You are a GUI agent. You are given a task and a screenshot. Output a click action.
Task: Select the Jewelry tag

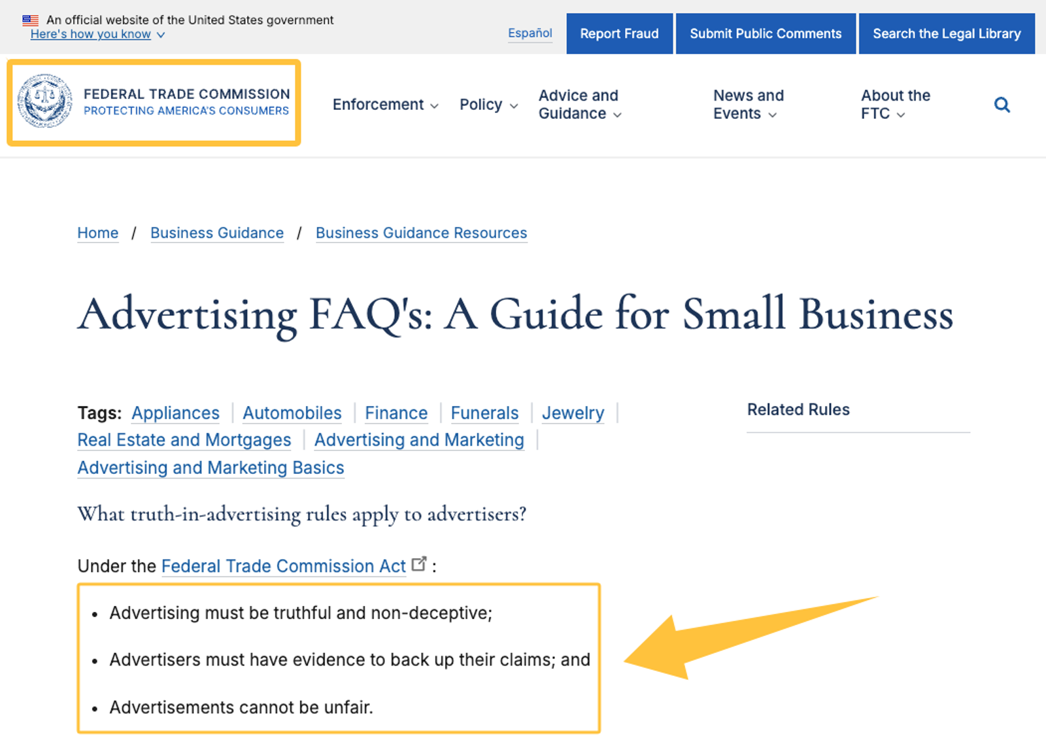573,413
